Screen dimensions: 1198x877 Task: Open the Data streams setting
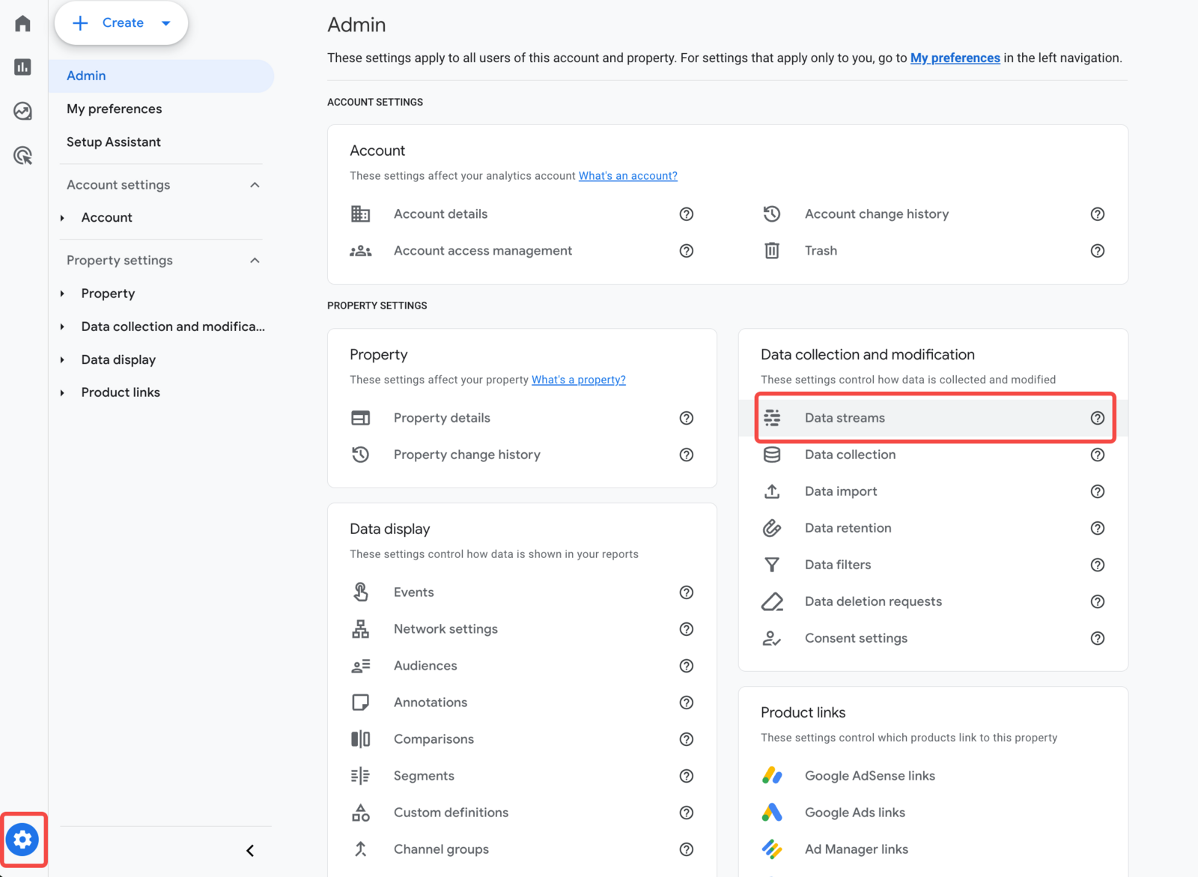[x=844, y=418]
